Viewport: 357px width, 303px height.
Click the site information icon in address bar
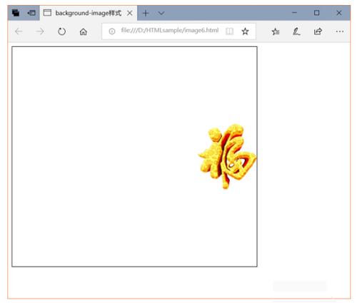[112, 31]
